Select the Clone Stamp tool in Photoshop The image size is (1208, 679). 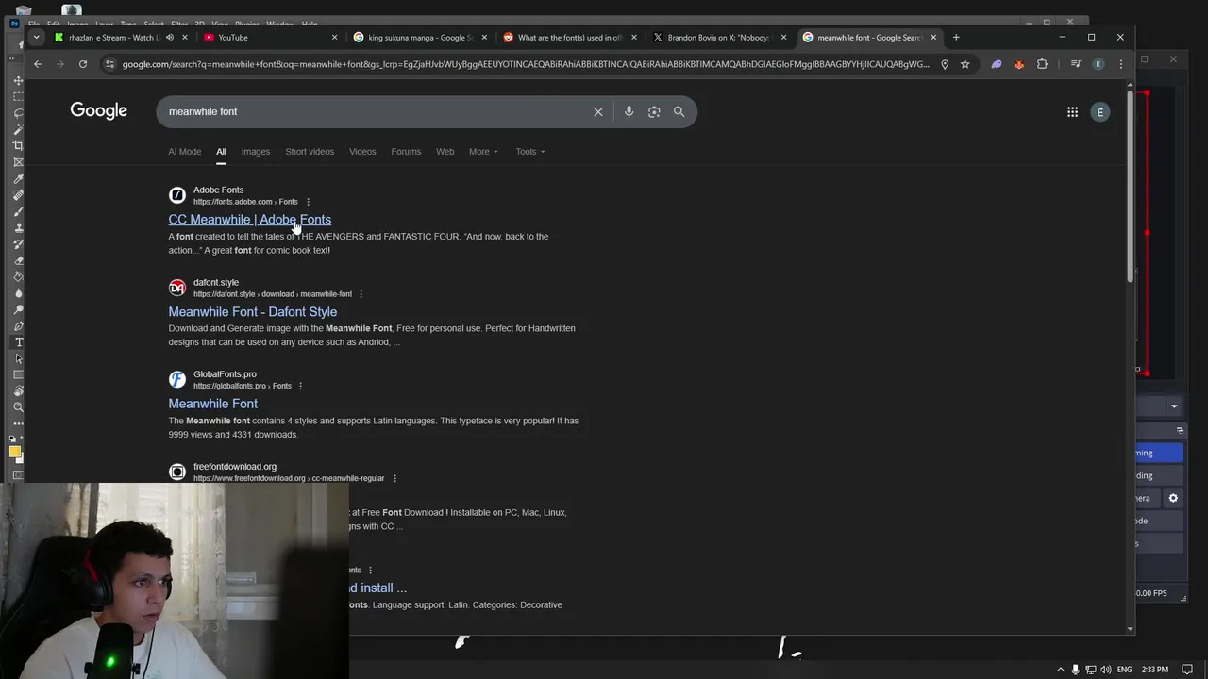(18, 227)
